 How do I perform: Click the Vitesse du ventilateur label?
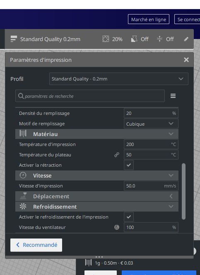click(x=42, y=227)
